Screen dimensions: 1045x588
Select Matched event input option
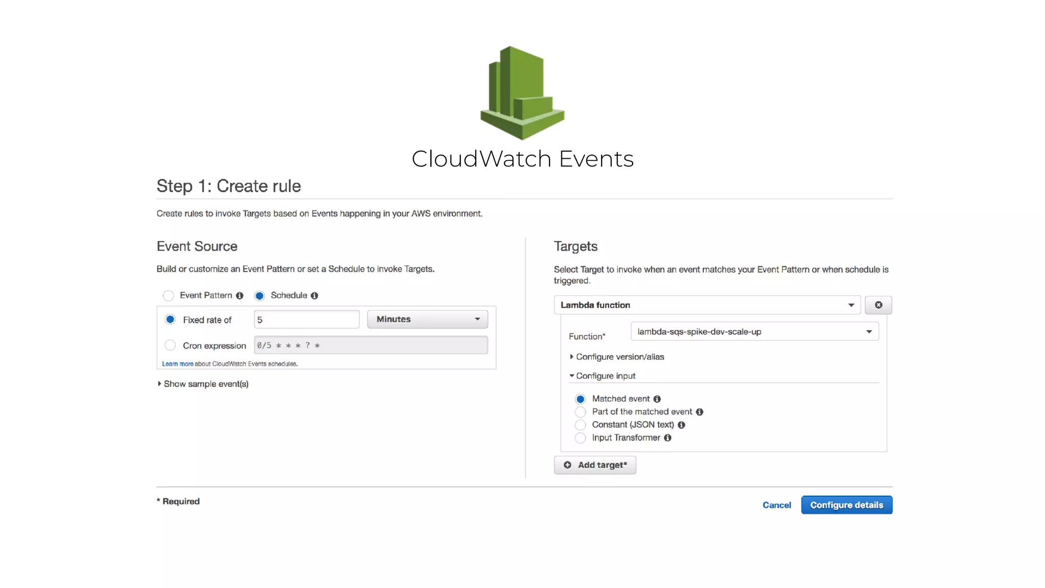(580, 399)
